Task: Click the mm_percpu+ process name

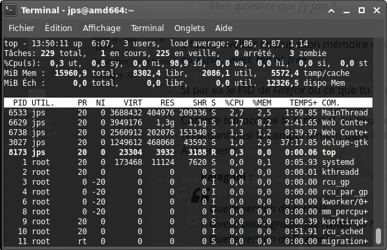Action: pyautogui.click(x=345, y=212)
